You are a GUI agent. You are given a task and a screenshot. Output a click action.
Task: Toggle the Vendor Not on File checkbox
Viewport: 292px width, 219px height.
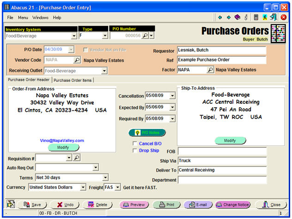(x=86, y=50)
